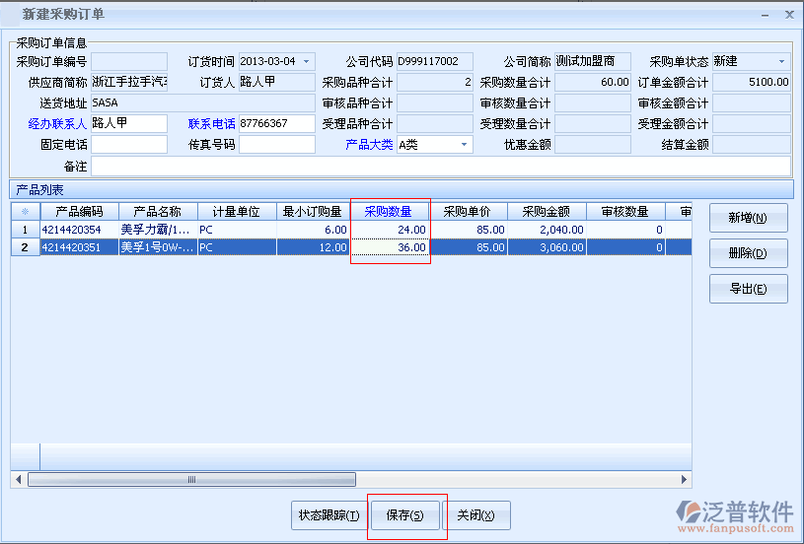Click the Close (关闭) button

point(476,515)
